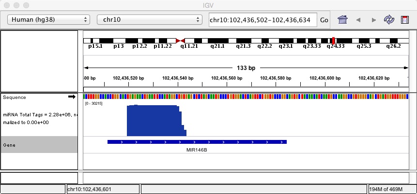Click the red position indicator at q24.33
Image resolution: width=417 pixels, height=194 pixels.
[333, 41]
